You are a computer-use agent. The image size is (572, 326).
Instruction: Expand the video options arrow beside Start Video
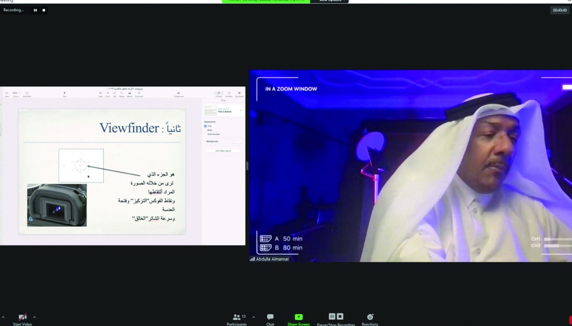click(x=34, y=317)
